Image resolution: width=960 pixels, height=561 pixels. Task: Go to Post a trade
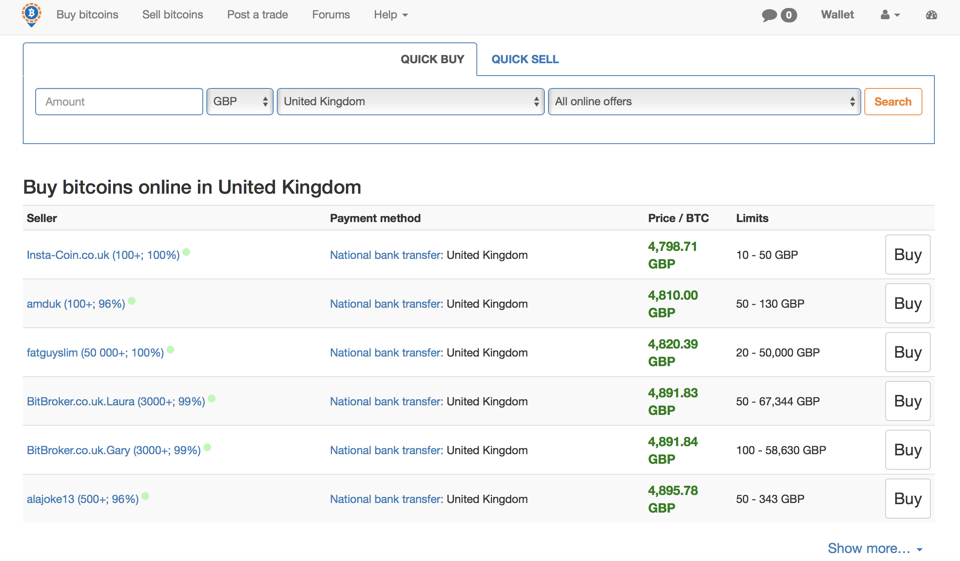258,14
